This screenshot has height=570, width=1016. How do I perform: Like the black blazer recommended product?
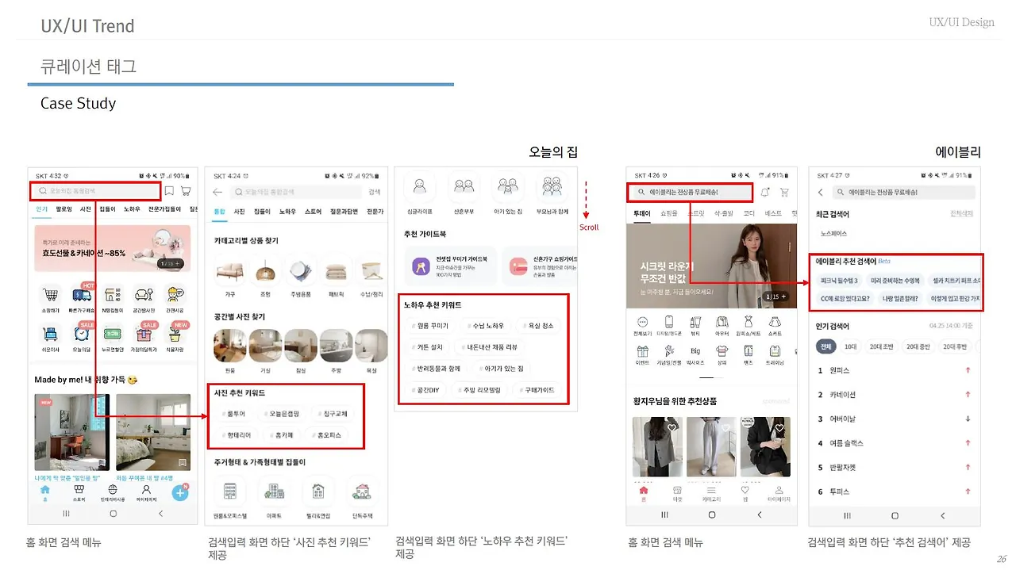point(780,428)
